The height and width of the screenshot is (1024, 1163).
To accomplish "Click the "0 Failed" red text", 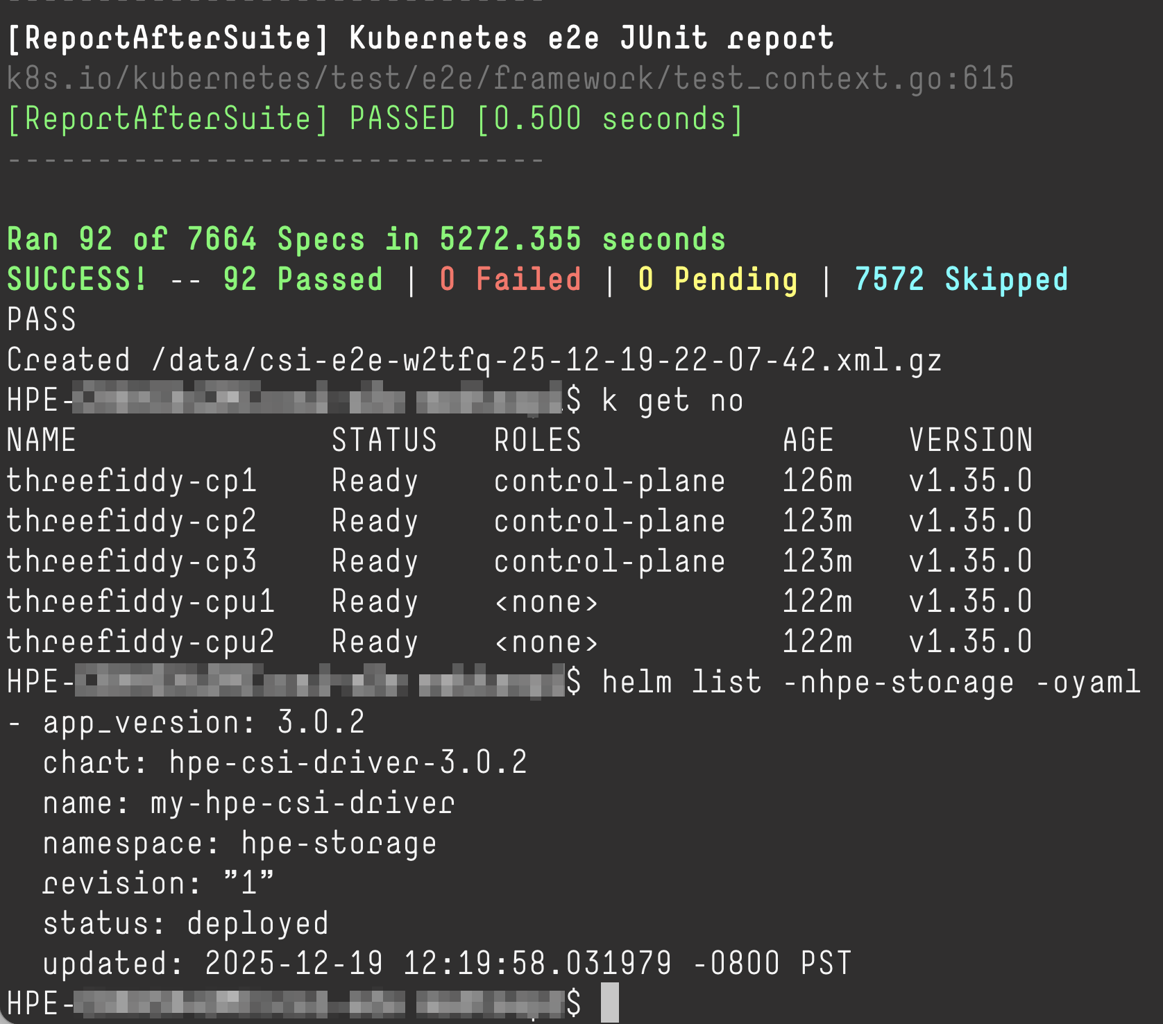I will pyautogui.click(x=510, y=280).
